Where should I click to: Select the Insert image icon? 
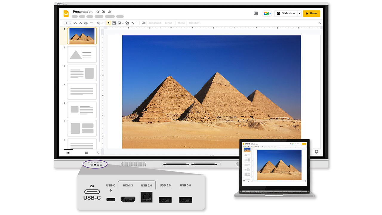(119, 23)
